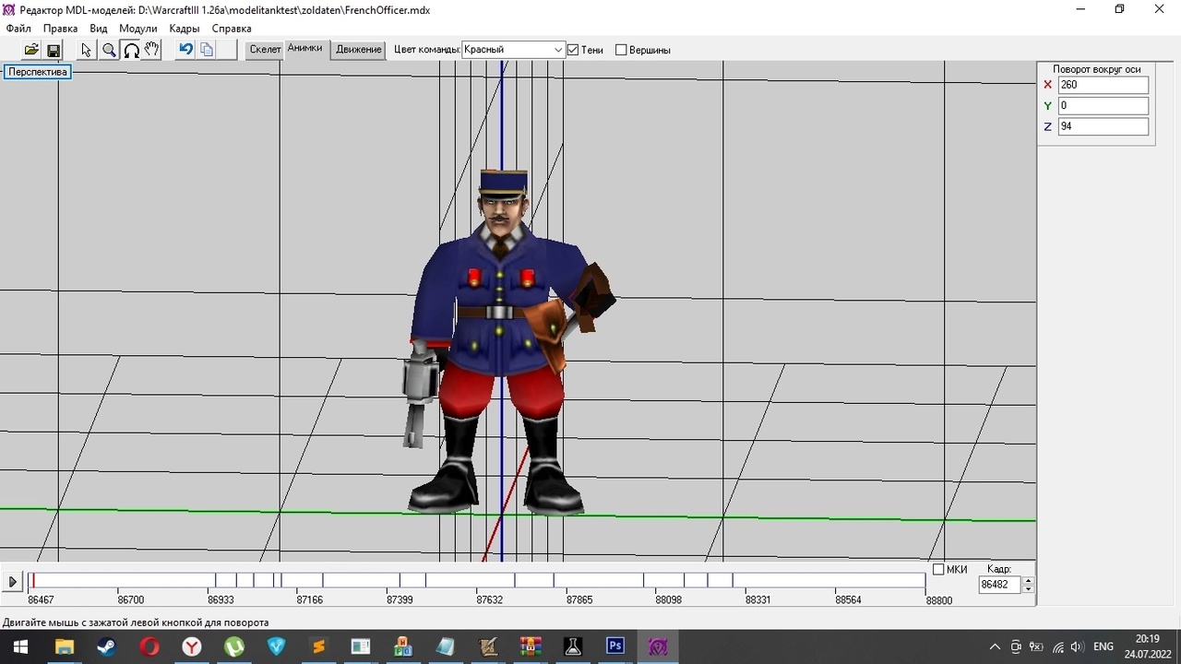This screenshot has height=664, width=1181.
Task: Open Opera browser from the taskbar
Action: (149, 646)
